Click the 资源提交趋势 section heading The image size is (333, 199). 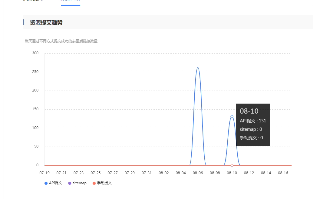pos(46,22)
